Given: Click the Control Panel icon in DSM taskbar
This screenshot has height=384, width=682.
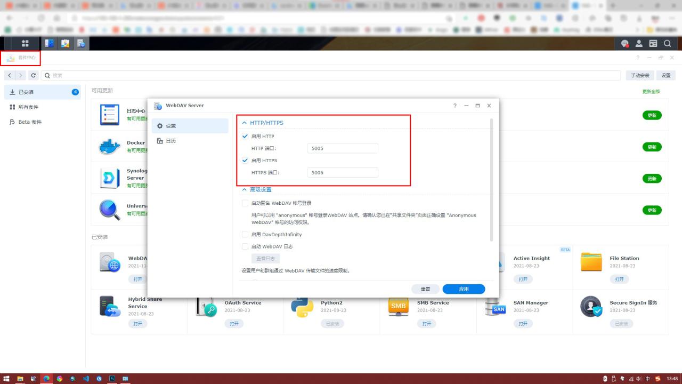Looking at the screenshot, I should (49, 43).
